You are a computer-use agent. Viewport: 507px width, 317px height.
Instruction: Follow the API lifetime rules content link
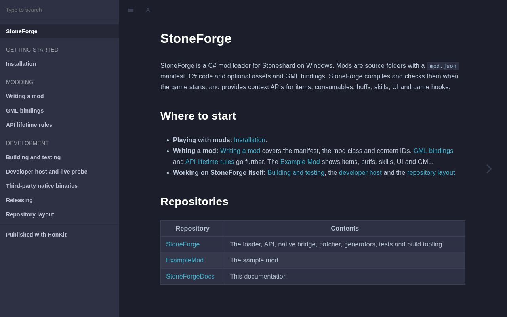210,162
